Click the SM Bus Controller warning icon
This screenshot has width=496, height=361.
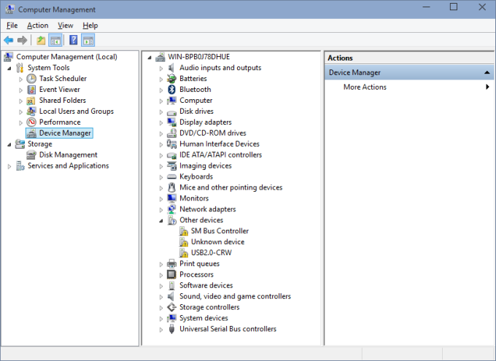[x=184, y=231]
